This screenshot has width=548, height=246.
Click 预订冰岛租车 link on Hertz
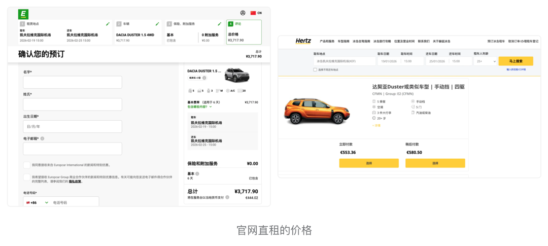496,41
